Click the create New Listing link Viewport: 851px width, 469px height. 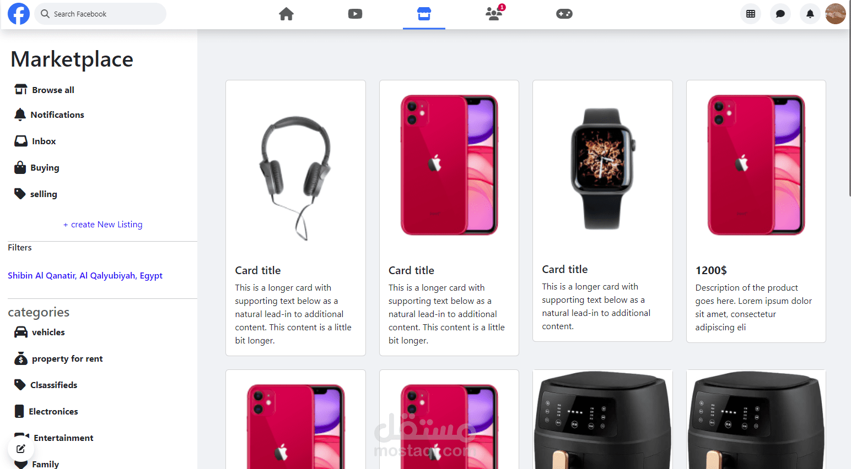(x=103, y=225)
